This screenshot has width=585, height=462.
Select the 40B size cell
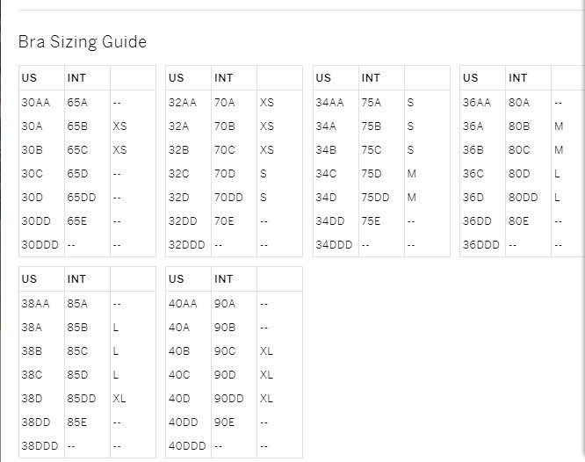tap(179, 350)
